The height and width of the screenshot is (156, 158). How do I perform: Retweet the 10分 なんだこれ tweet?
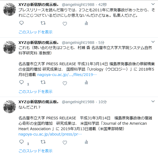(x=43, y=142)
